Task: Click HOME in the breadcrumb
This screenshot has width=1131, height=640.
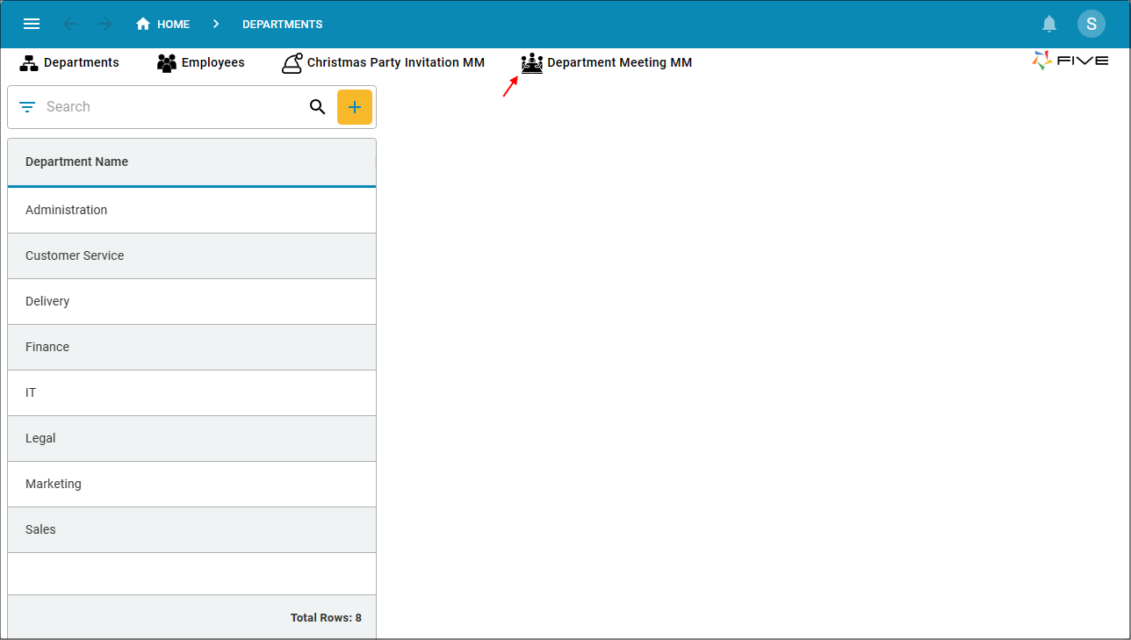Action: click(174, 24)
